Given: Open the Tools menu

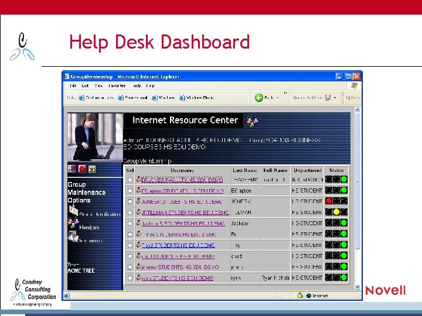Looking at the screenshot, I should point(137,85).
